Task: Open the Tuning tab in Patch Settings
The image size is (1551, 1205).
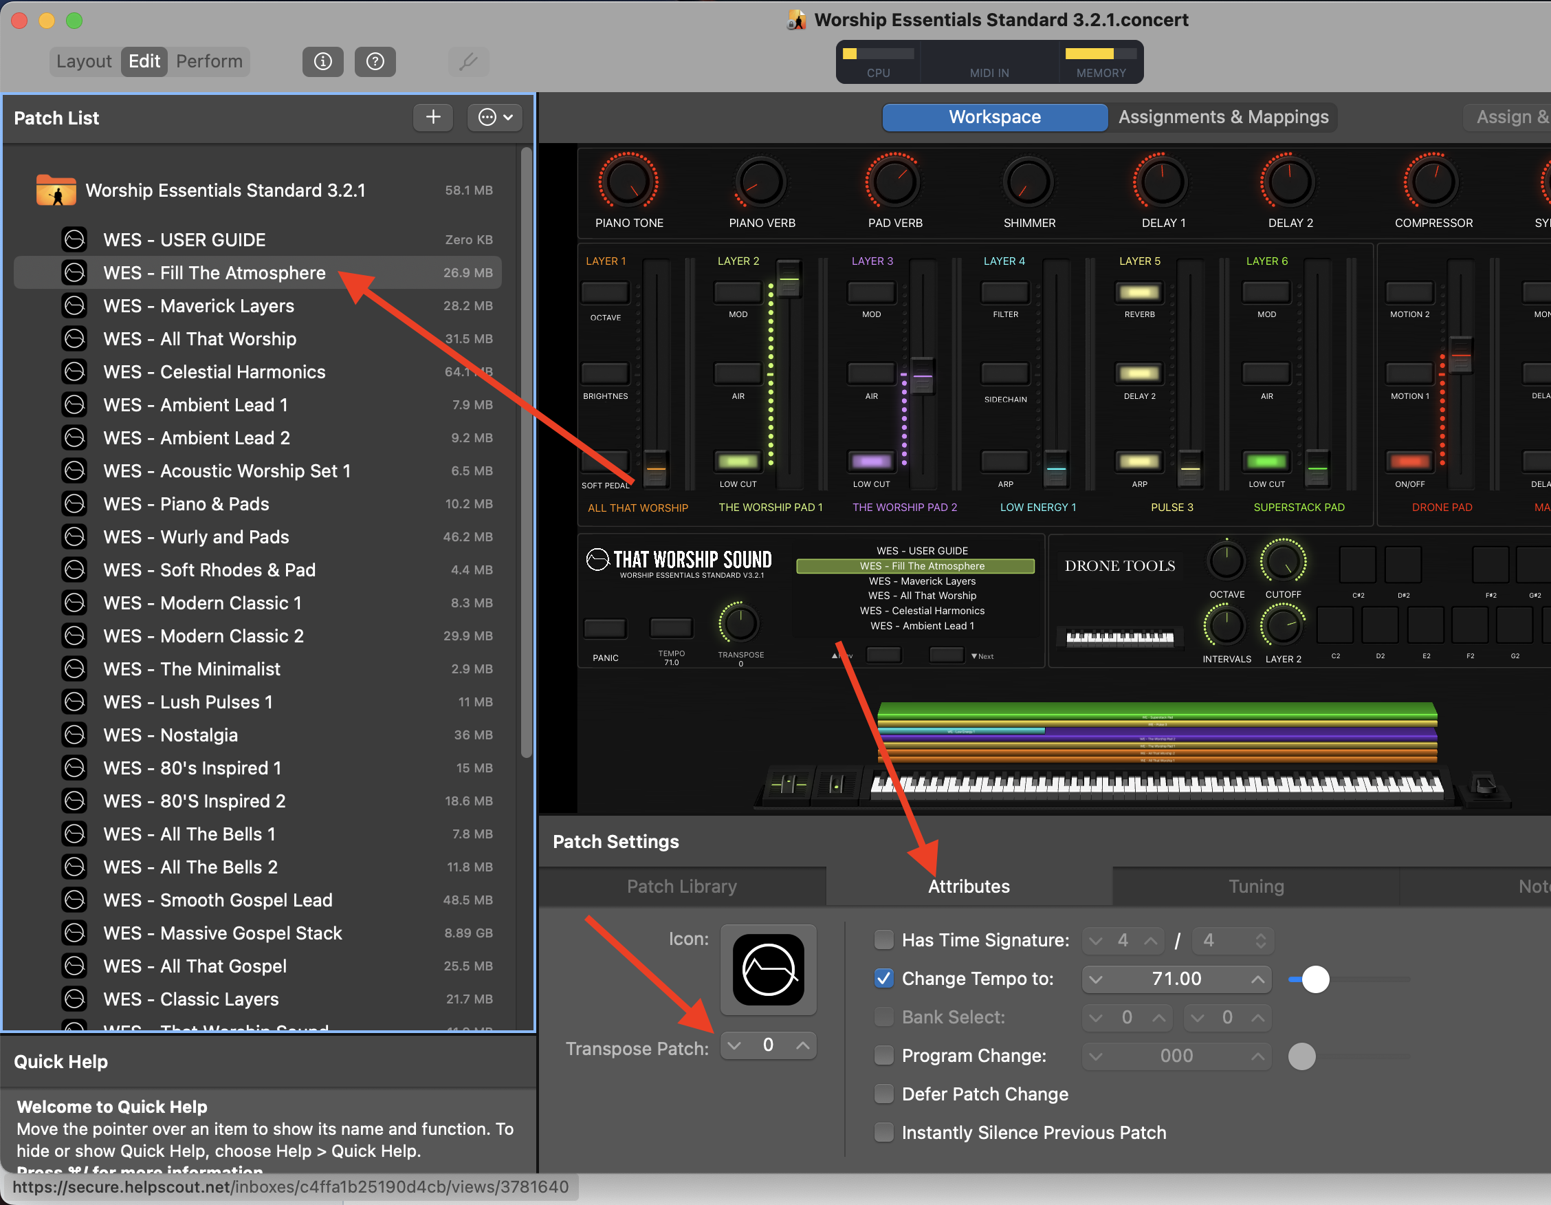Action: pos(1255,886)
